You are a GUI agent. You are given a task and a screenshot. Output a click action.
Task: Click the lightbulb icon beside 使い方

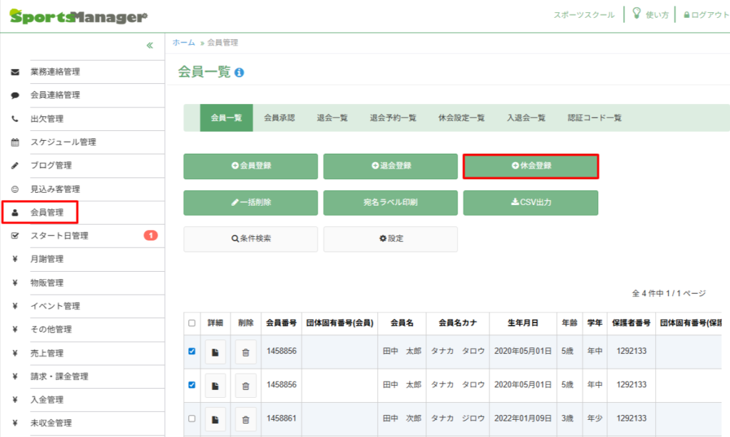tap(637, 13)
